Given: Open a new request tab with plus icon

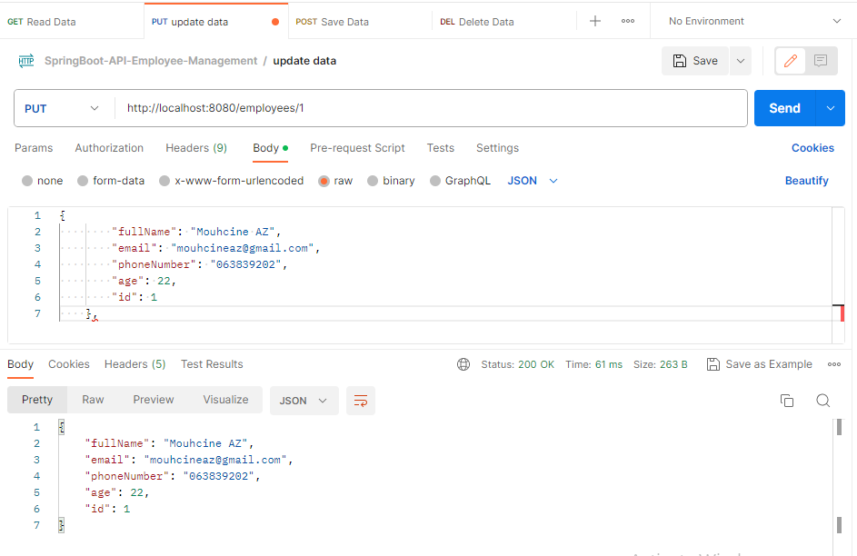Looking at the screenshot, I should 595,21.
